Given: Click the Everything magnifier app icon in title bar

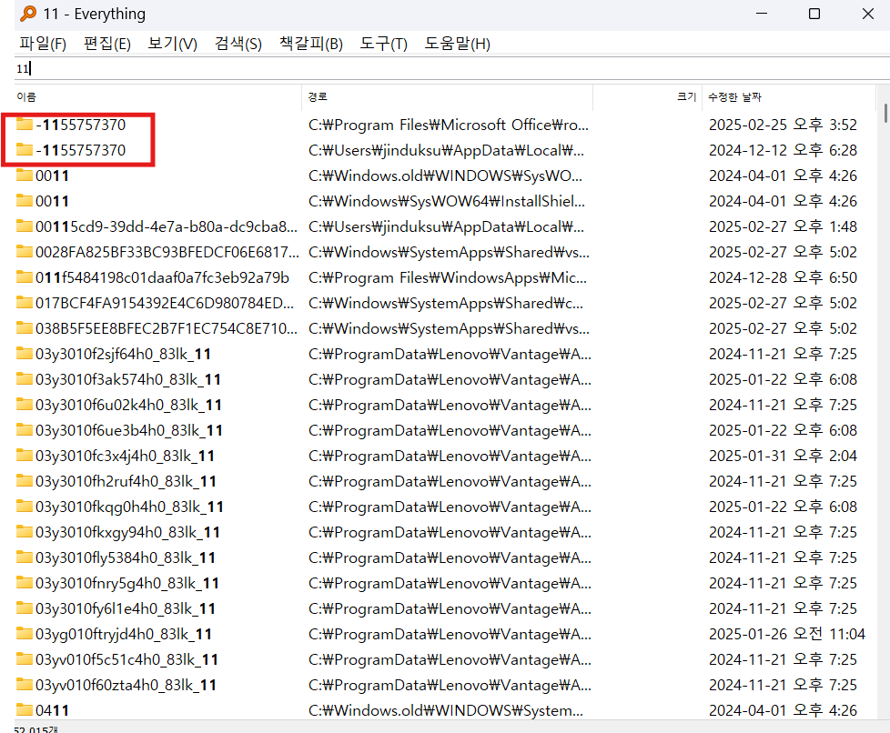Looking at the screenshot, I should (x=28, y=14).
